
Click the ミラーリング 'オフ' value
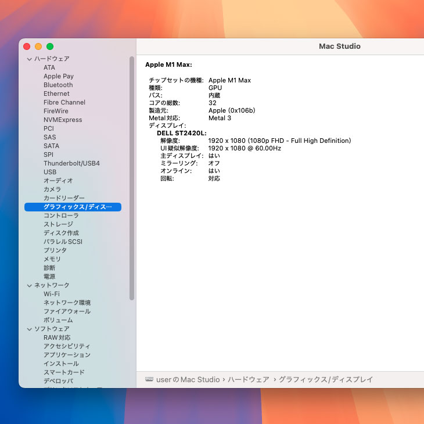[x=214, y=163]
